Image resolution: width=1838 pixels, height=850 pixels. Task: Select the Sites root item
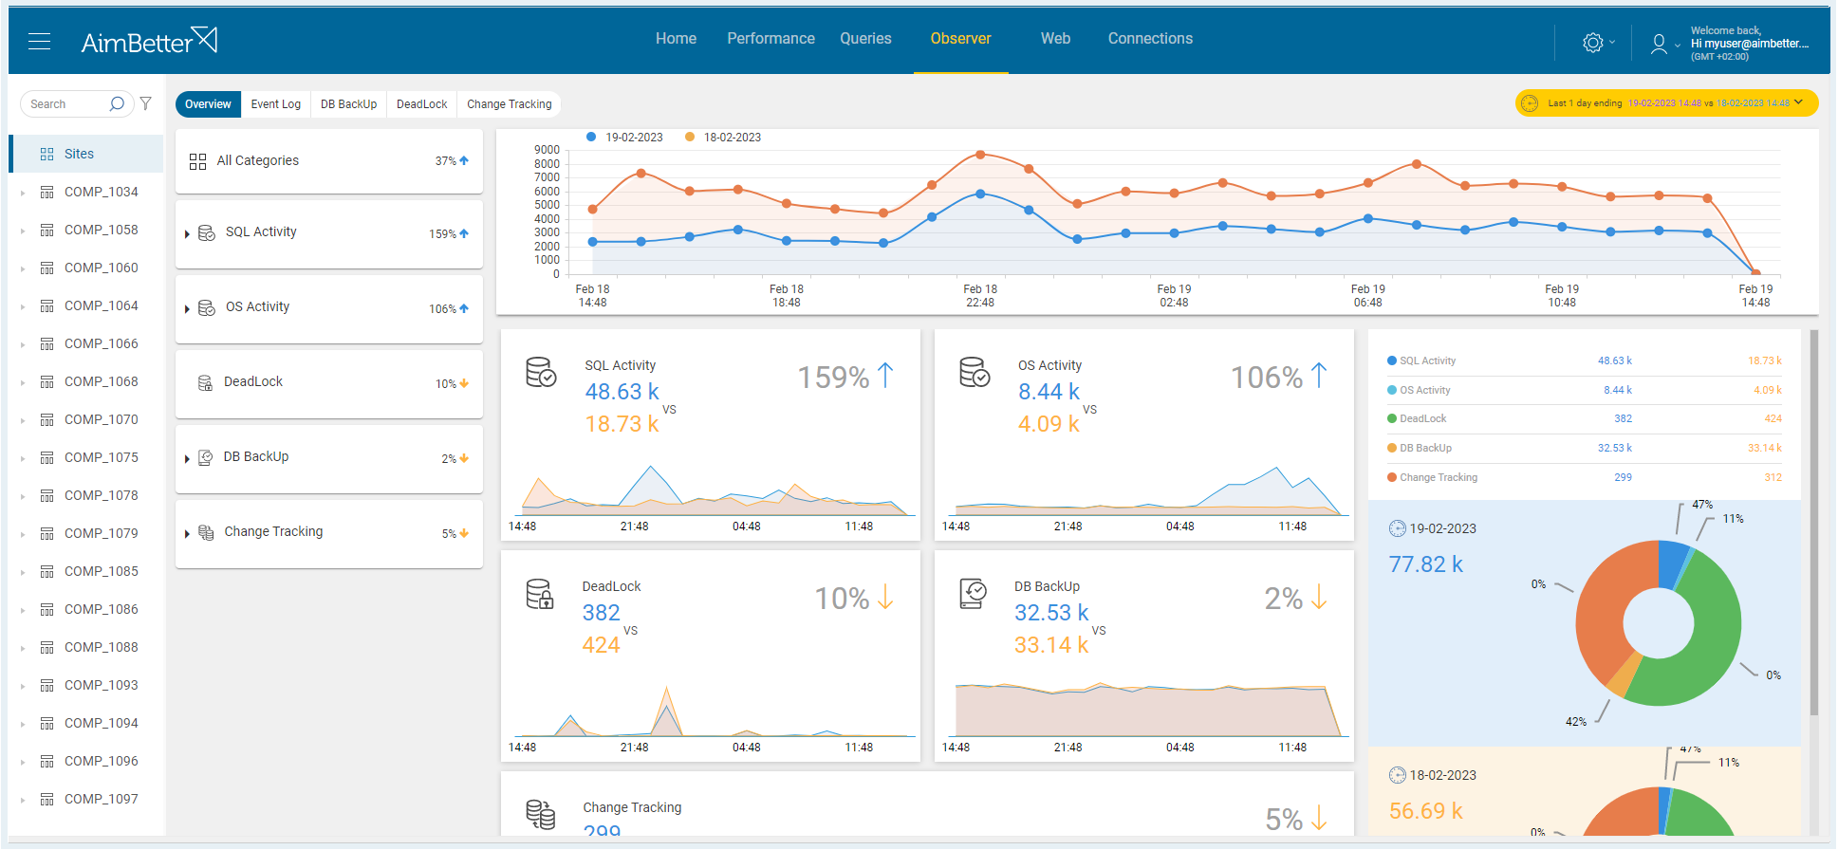tap(86, 154)
